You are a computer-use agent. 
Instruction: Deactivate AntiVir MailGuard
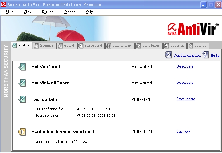(185, 83)
